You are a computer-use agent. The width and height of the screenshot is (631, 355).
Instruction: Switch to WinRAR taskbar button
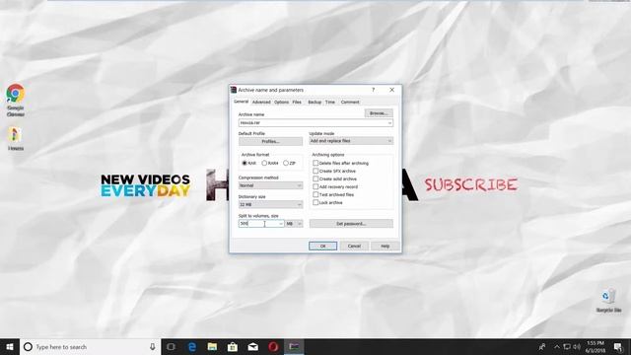(294, 346)
